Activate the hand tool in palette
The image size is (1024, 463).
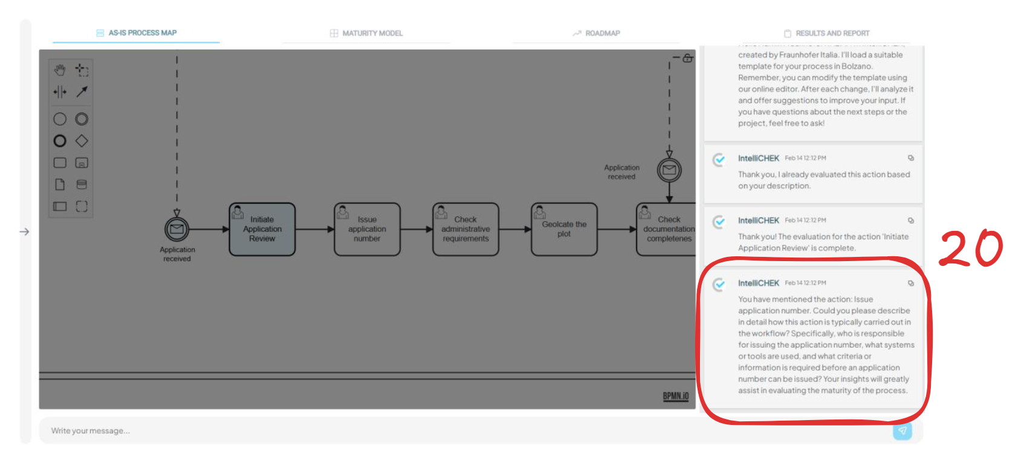click(x=60, y=70)
